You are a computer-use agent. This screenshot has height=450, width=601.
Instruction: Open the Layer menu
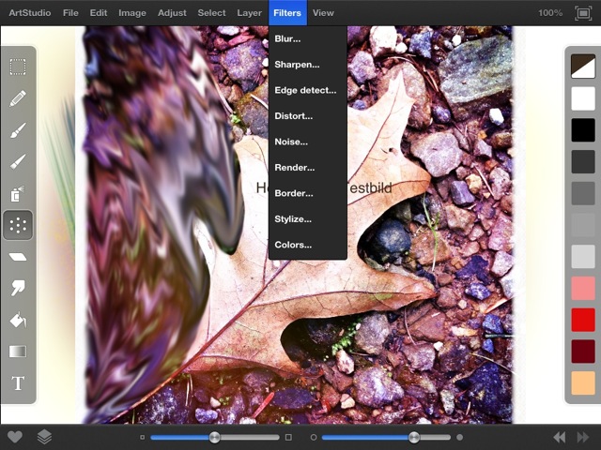[x=249, y=13]
